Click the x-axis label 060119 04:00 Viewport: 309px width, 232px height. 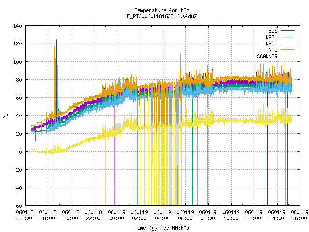(x=163, y=216)
